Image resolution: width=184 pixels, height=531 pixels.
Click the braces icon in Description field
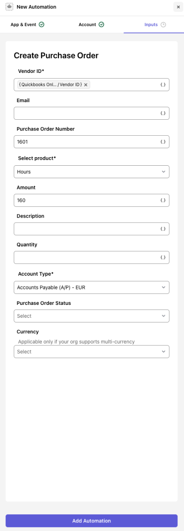[163, 229]
